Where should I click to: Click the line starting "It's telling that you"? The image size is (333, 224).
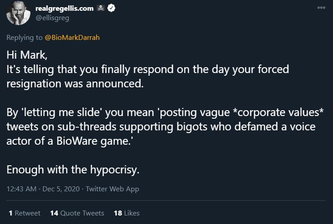coord(148,70)
